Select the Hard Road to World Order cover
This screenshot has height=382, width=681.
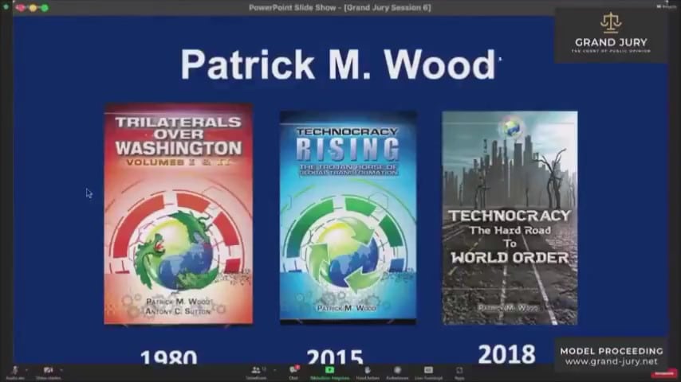click(x=510, y=217)
